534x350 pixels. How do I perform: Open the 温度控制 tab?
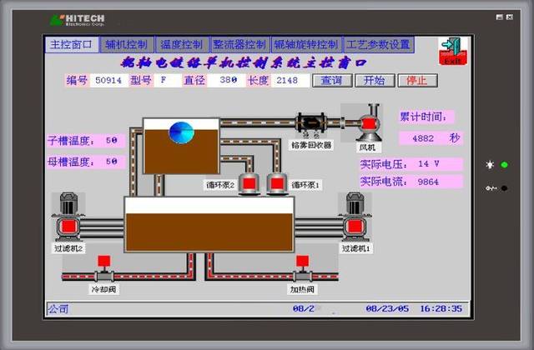click(x=181, y=44)
